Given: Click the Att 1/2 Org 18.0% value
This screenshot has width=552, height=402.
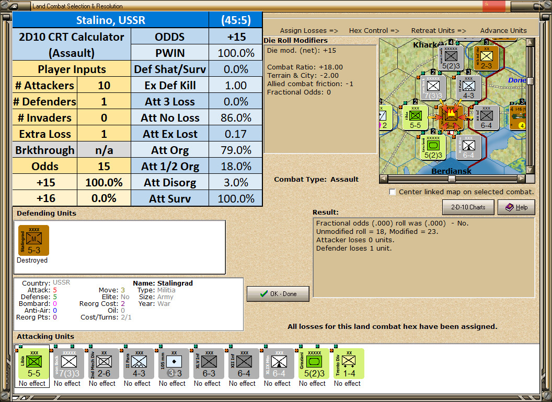Looking at the screenshot, I should [x=236, y=166].
